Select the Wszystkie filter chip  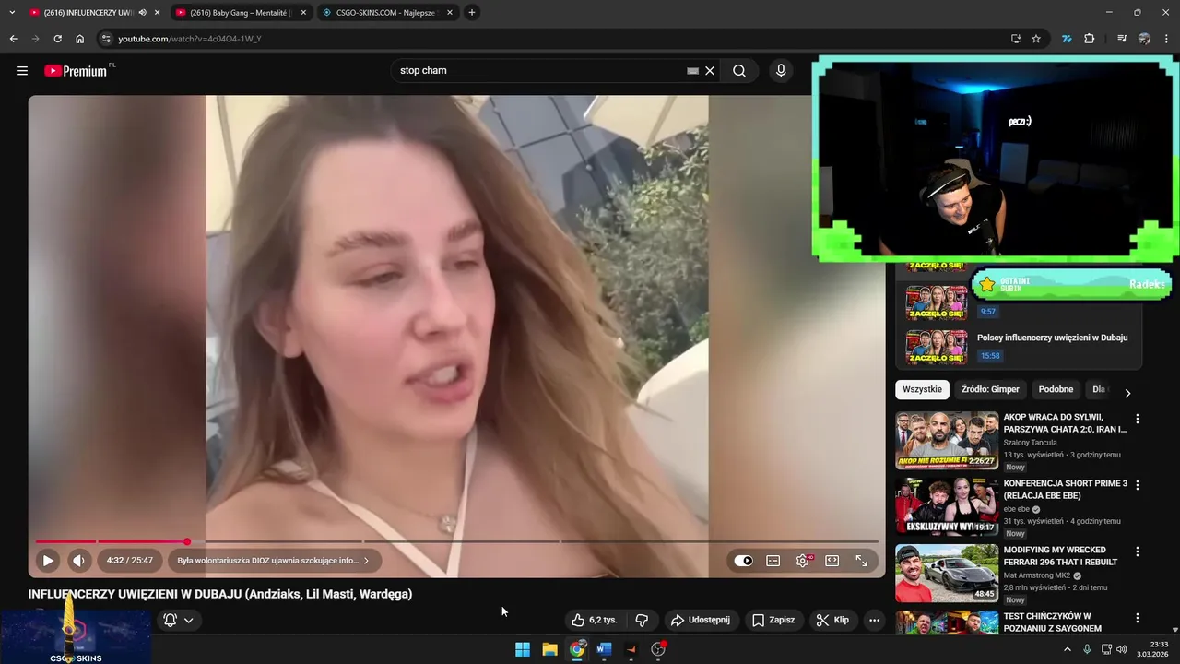pyautogui.click(x=922, y=390)
